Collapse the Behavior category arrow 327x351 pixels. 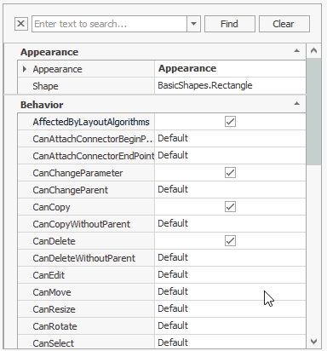point(297,104)
